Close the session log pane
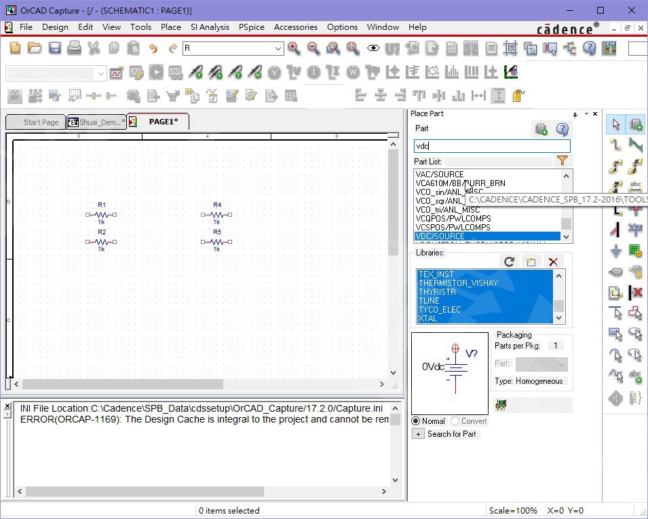Viewport: 648px width, 519px height. coord(7,406)
